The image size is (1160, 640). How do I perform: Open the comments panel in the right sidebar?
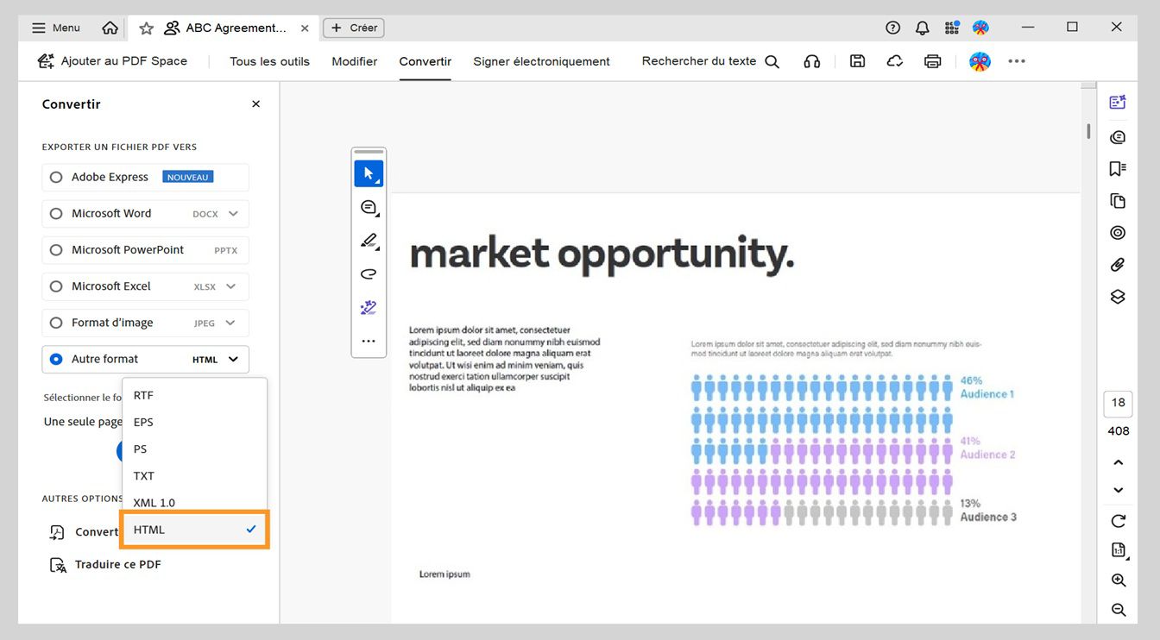pos(1117,136)
